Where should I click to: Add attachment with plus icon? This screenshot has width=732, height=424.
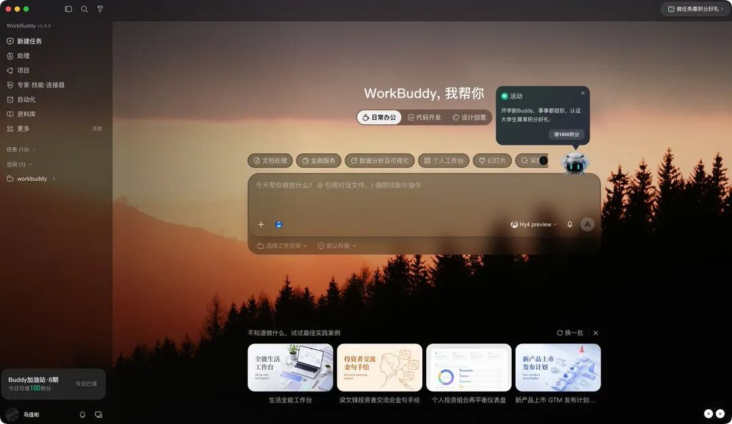(261, 224)
